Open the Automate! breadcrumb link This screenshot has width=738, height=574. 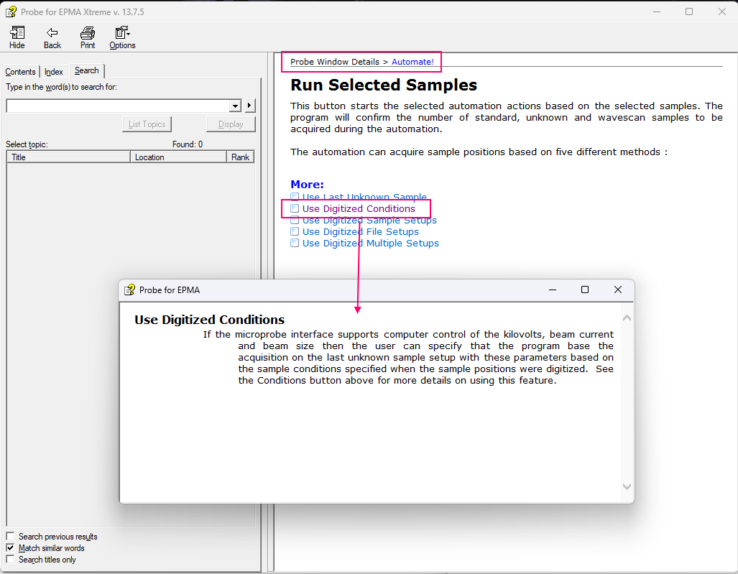point(412,62)
